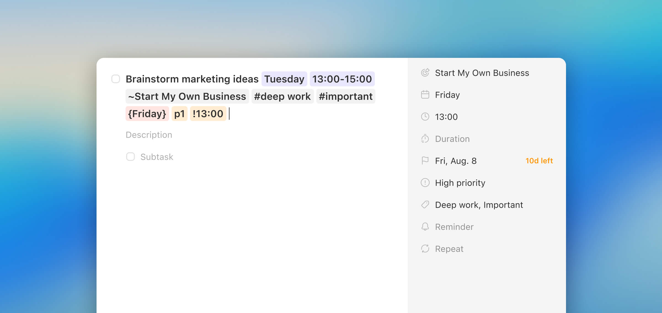
Task: Click the Duration timer icon
Action: 425,139
